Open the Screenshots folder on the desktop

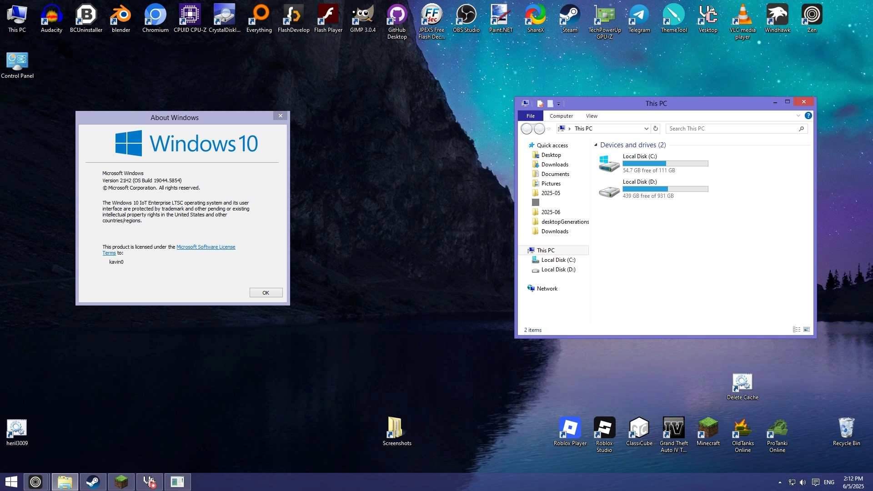pyautogui.click(x=397, y=432)
